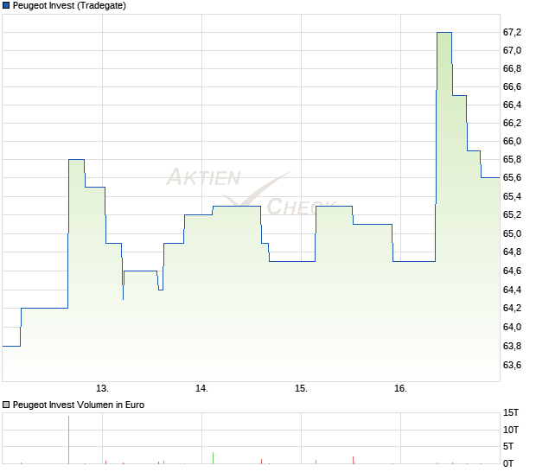The height and width of the screenshot is (472, 536).
Task: Click the grey volume legend square
Action: tap(6, 405)
